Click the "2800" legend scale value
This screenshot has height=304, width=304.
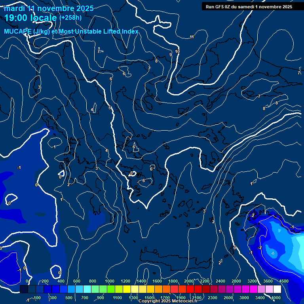click(x=236, y=281)
